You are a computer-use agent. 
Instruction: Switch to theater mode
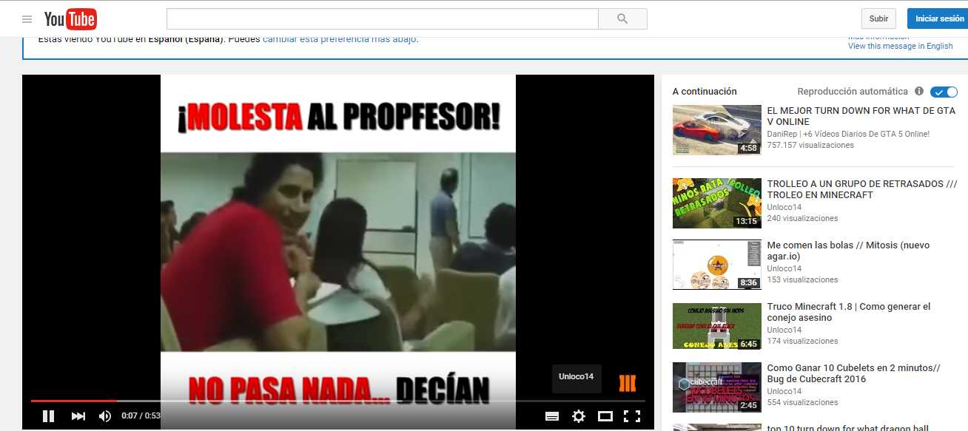(605, 416)
